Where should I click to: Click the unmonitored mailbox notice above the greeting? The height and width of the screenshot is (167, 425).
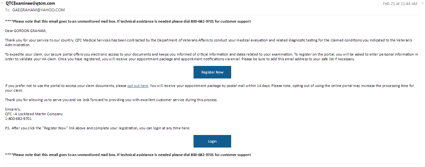point(128,21)
